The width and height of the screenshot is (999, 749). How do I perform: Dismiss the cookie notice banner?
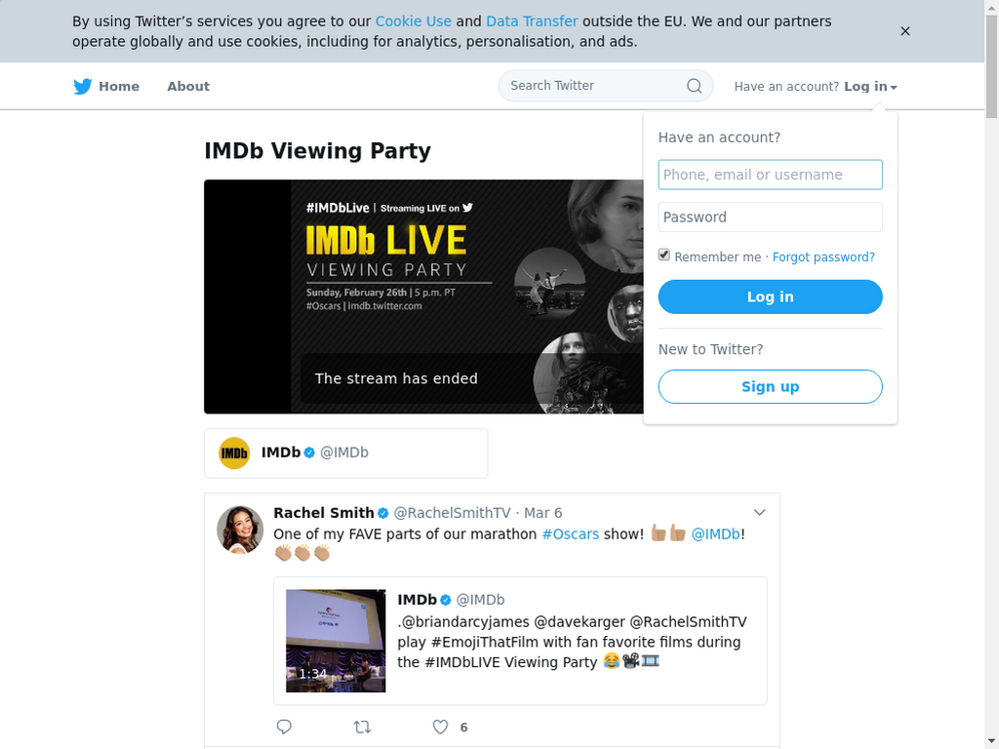pos(904,31)
